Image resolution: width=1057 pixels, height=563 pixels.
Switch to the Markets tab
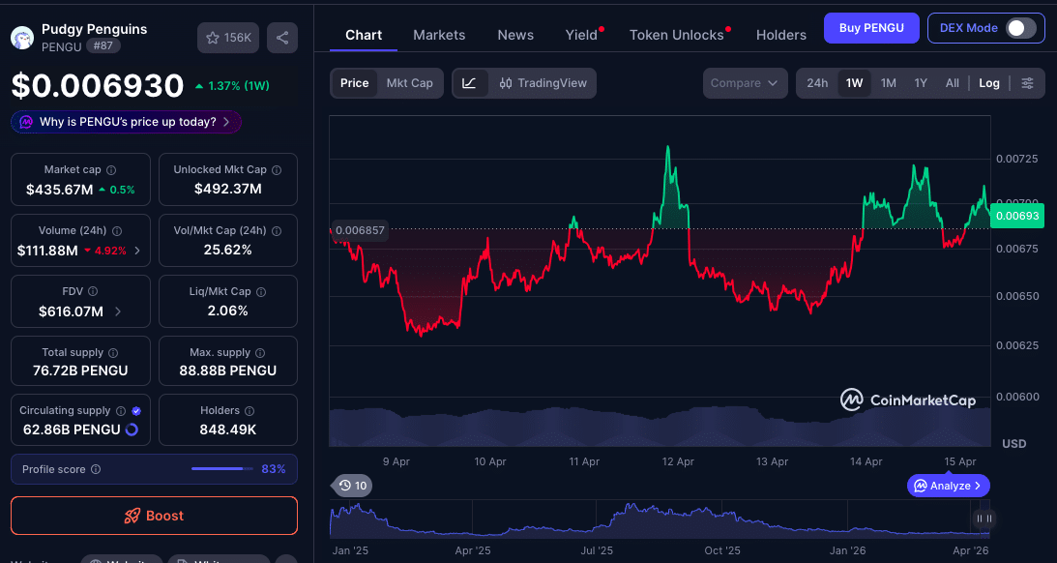point(439,35)
